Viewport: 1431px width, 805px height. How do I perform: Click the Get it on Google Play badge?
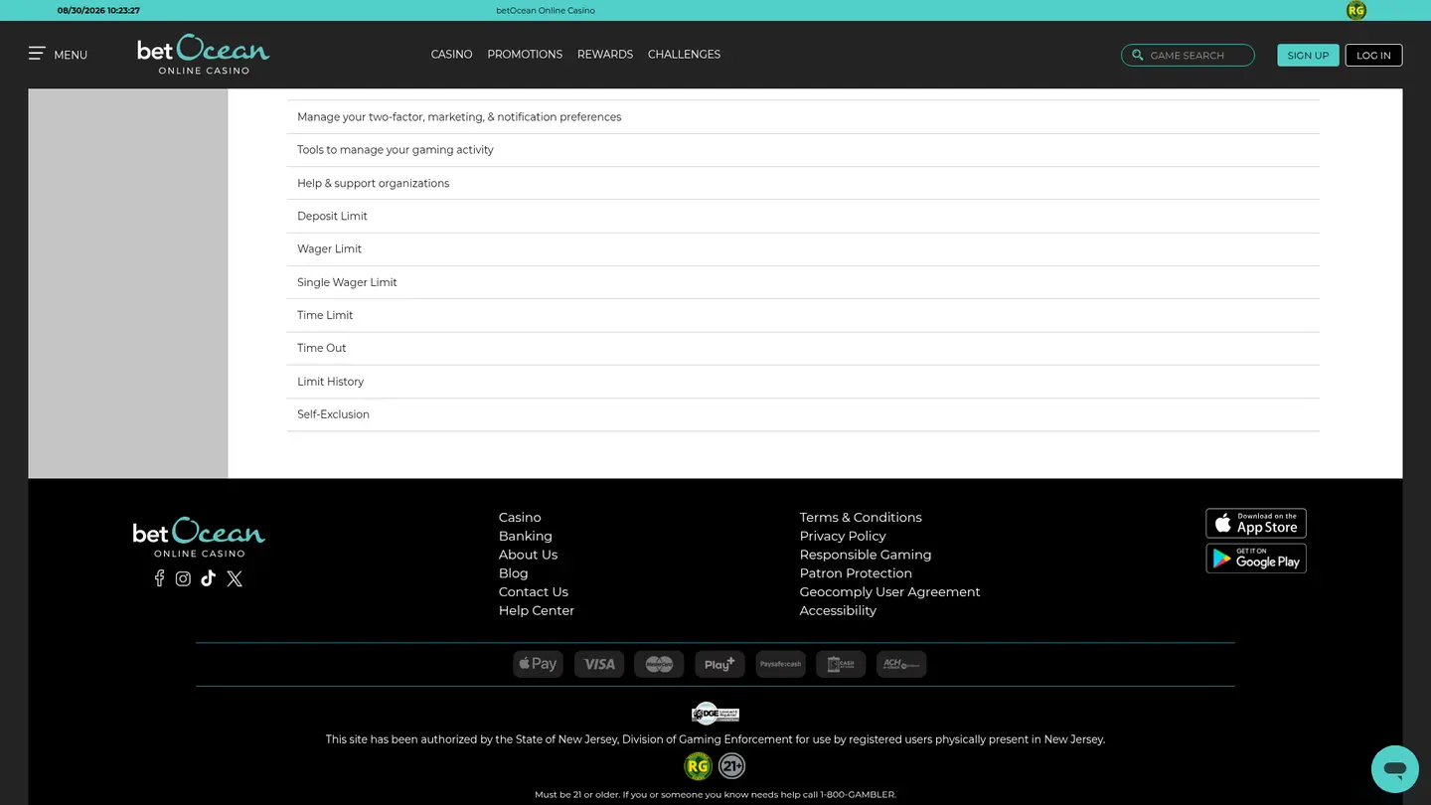(x=1256, y=559)
